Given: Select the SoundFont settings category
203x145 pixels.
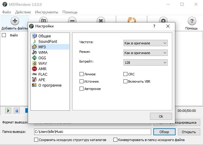Looking at the screenshot, I should (50, 41).
